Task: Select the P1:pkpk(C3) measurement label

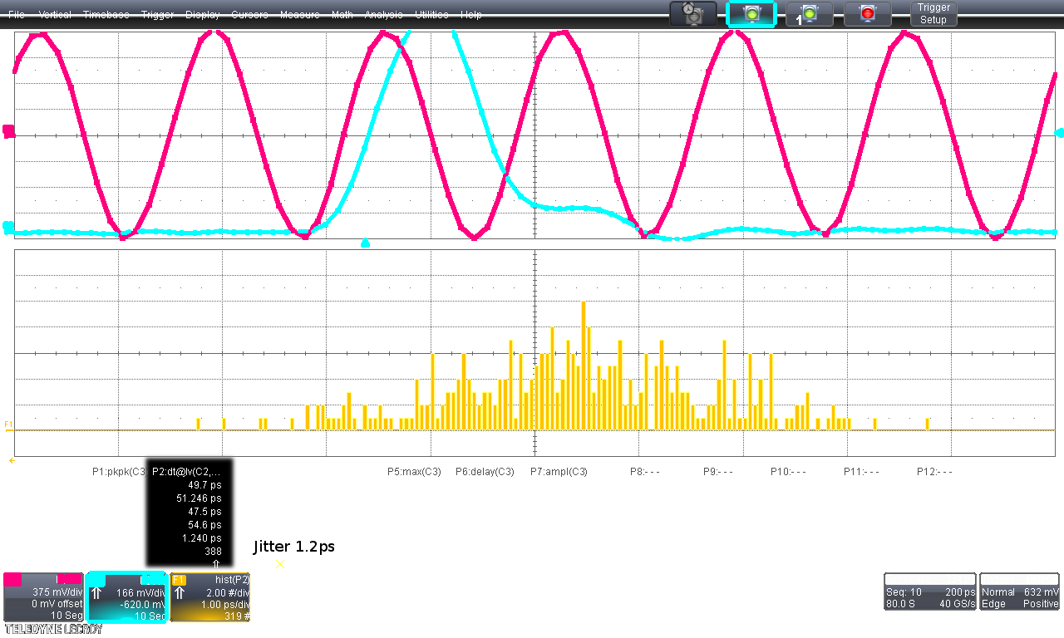Action: [x=119, y=472]
